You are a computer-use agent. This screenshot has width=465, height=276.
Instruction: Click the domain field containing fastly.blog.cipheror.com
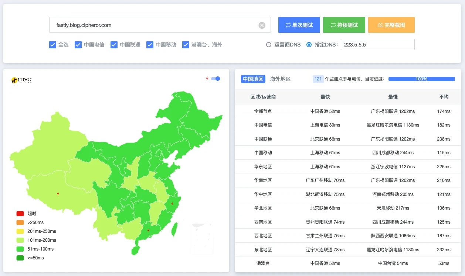point(160,25)
